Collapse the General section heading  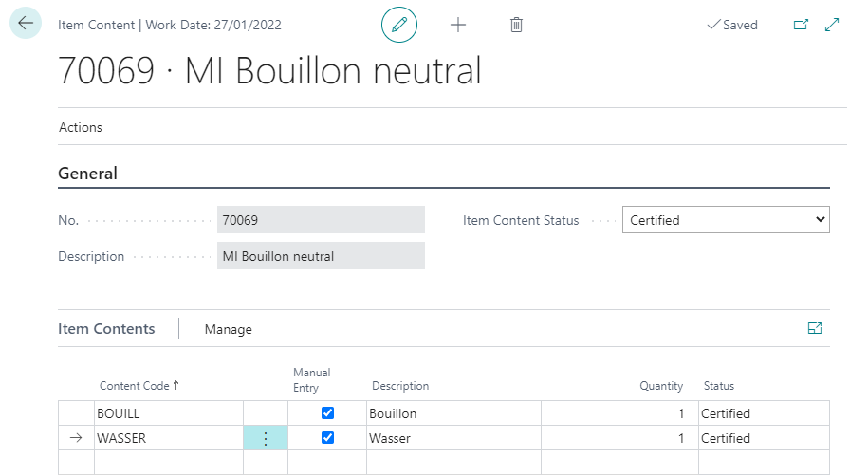pyautogui.click(x=88, y=174)
